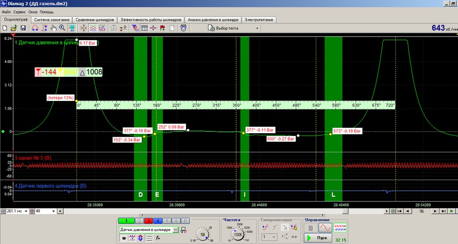The width and height of the screenshot is (458, 244).
Task: Toggle the D channel button
Action: (185, 221)
